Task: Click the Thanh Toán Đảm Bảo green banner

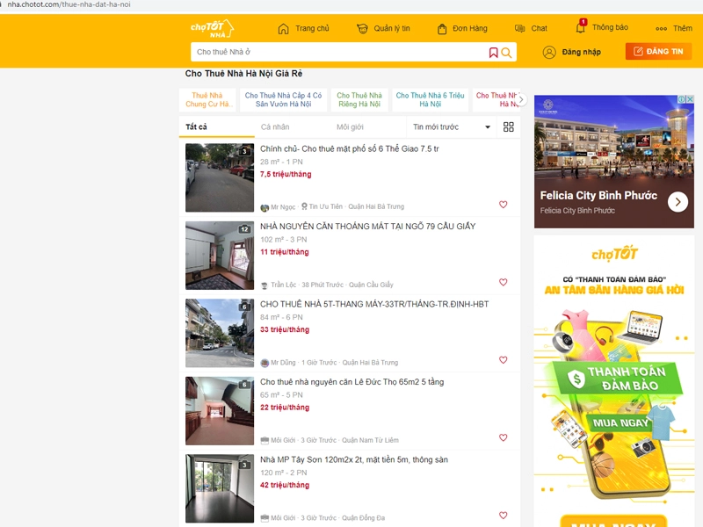Action: [x=618, y=378]
